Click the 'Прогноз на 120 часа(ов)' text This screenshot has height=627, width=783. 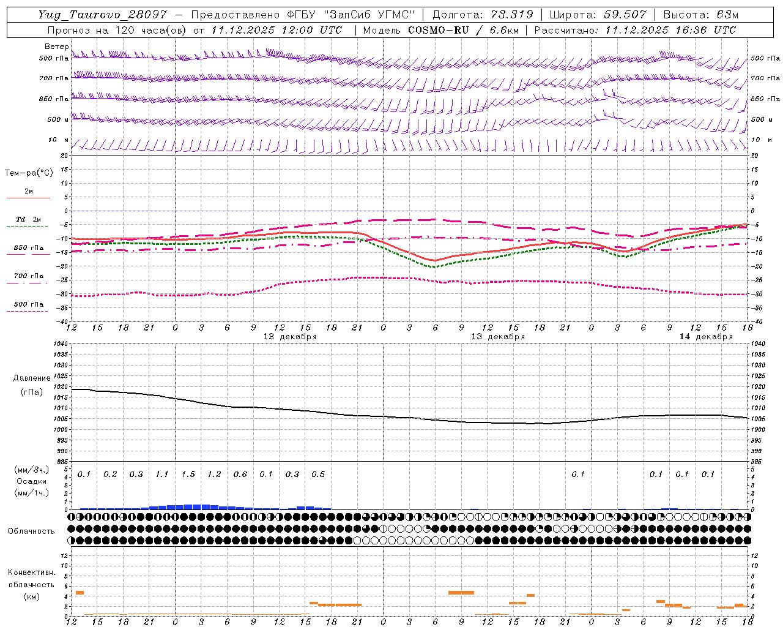point(117,30)
